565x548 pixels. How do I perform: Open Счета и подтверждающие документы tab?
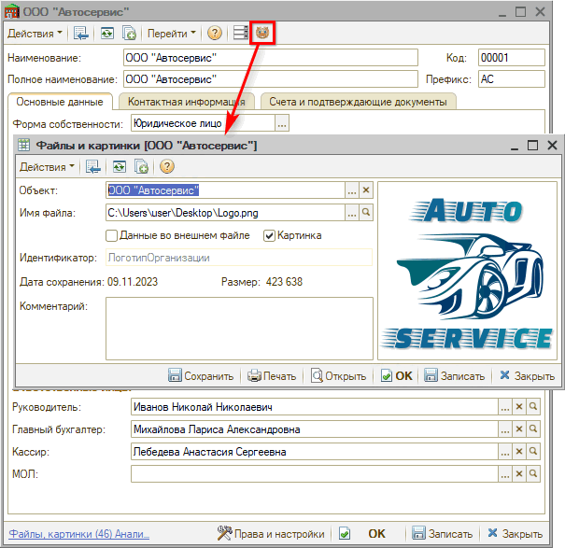pyautogui.click(x=357, y=101)
